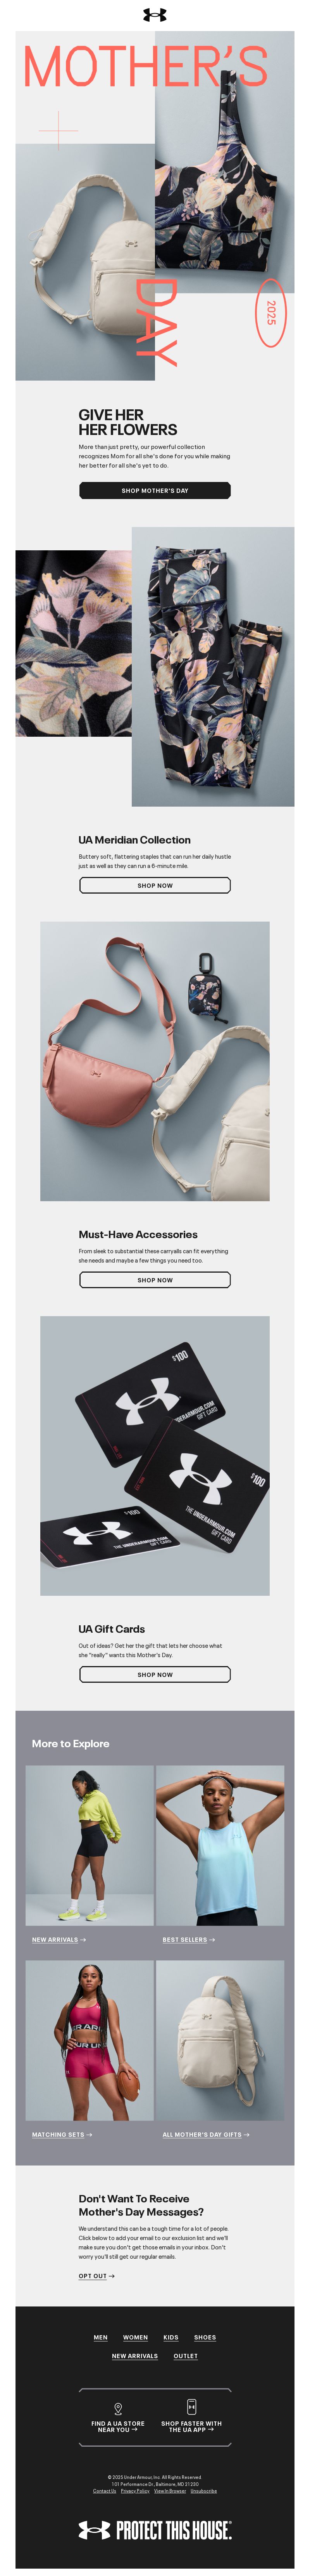This screenshot has height=2576, width=310.
Task: Click the Shop Mother's Day button
Action: 155,490
